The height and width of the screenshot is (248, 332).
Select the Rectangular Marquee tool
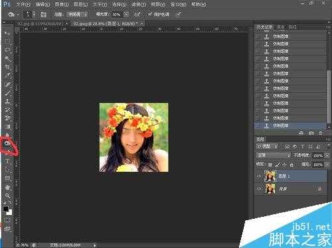coord(7,41)
